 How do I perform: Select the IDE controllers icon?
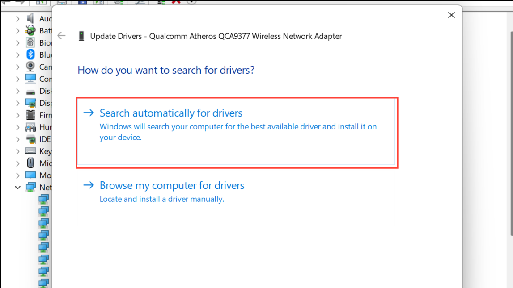coord(30,139)
